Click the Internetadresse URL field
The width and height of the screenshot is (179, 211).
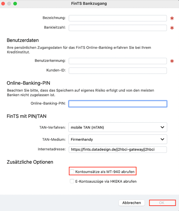[x=118, y=150]
